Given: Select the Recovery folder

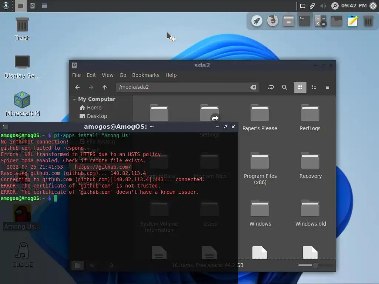Looking at the screenshot, I should (311, 166).
